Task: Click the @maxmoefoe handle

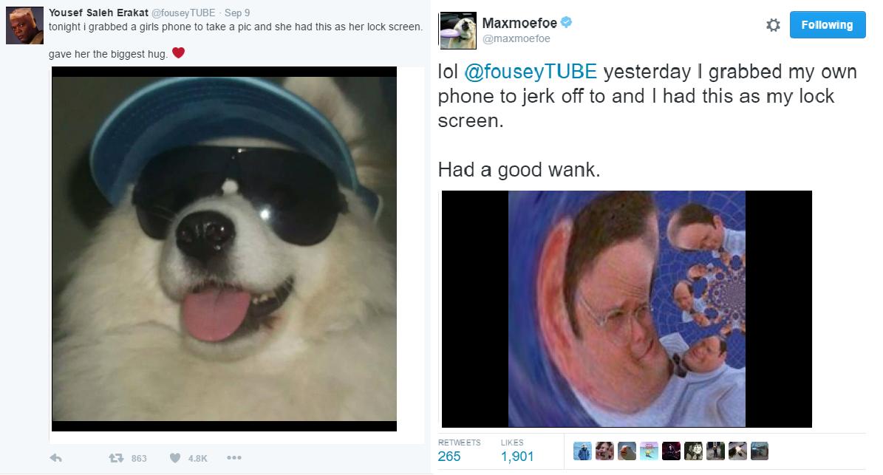Action: click(x=516, y=38)
